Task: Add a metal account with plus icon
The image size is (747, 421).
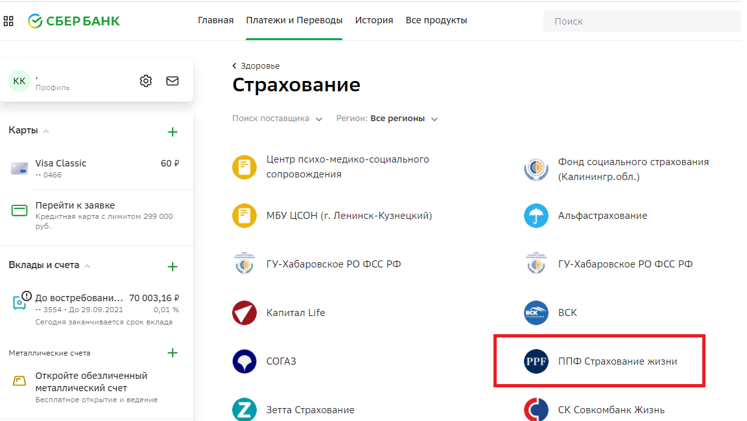Action: point(172,353)
